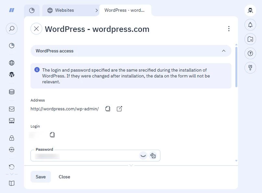Switch to the dashboard pie chart tab
The height and width of the screenshot is (193, 262).
tap(32, 10)
